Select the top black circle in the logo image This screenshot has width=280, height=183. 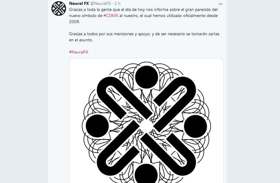click(147, 77)
